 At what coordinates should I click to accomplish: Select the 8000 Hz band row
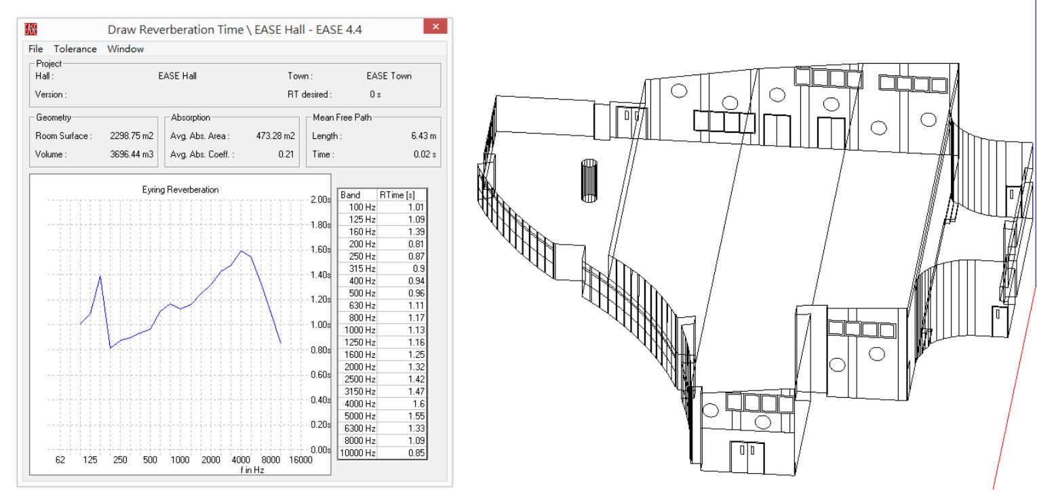[x=383, y=440]
